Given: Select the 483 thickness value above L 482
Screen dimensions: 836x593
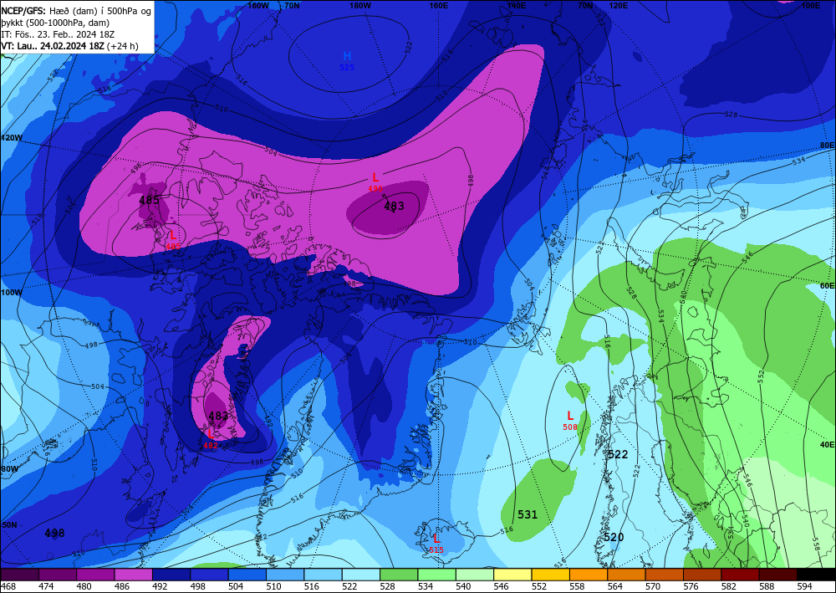Looking at the screenshot, I should click(218, 416).
